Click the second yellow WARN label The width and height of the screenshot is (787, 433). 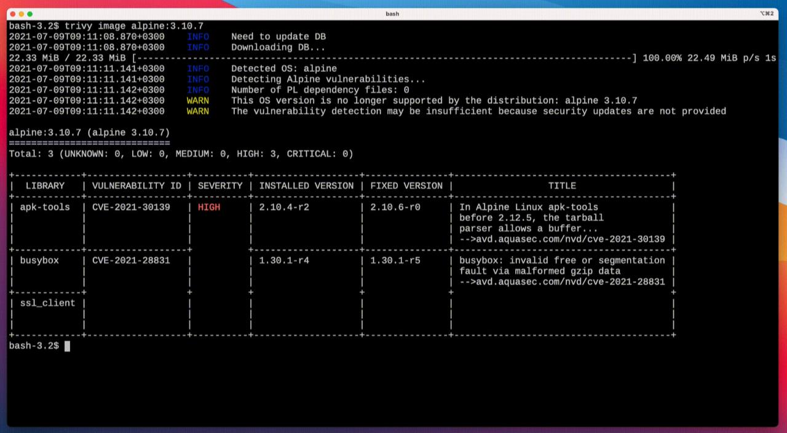click(198, 111)
